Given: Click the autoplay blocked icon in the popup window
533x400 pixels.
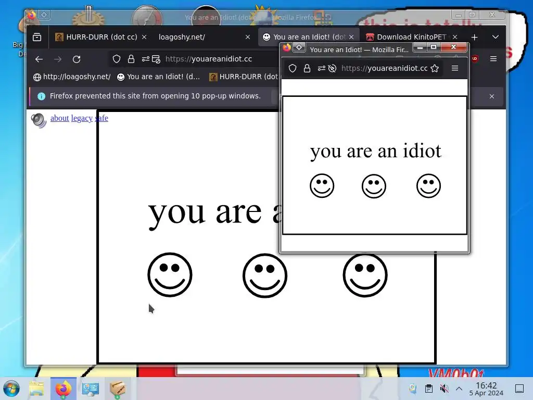Looking at the screenshot, I should (332, 68).
